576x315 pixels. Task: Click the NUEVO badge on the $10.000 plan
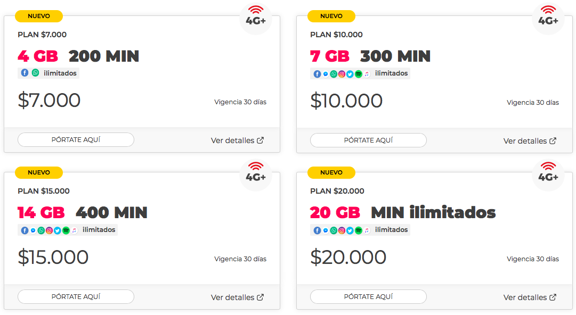[x=331, y=16]
